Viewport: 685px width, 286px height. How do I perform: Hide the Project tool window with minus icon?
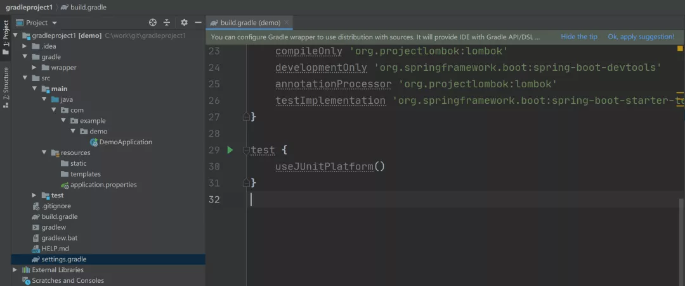pyautogui.click(x=198, y=23)
